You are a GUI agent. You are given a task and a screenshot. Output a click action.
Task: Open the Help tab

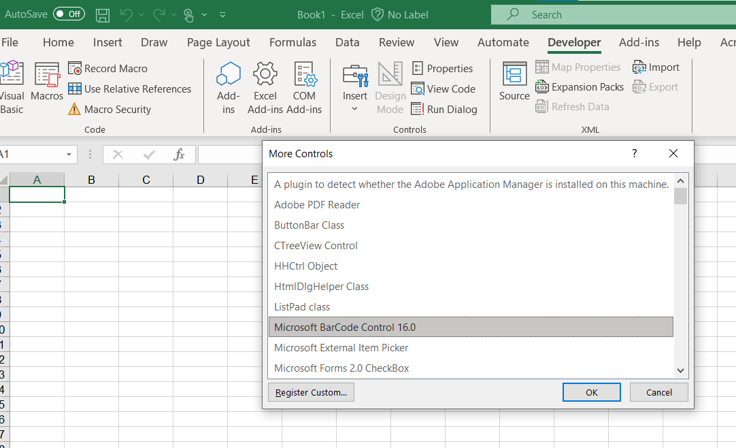click(x=689, y=42)
